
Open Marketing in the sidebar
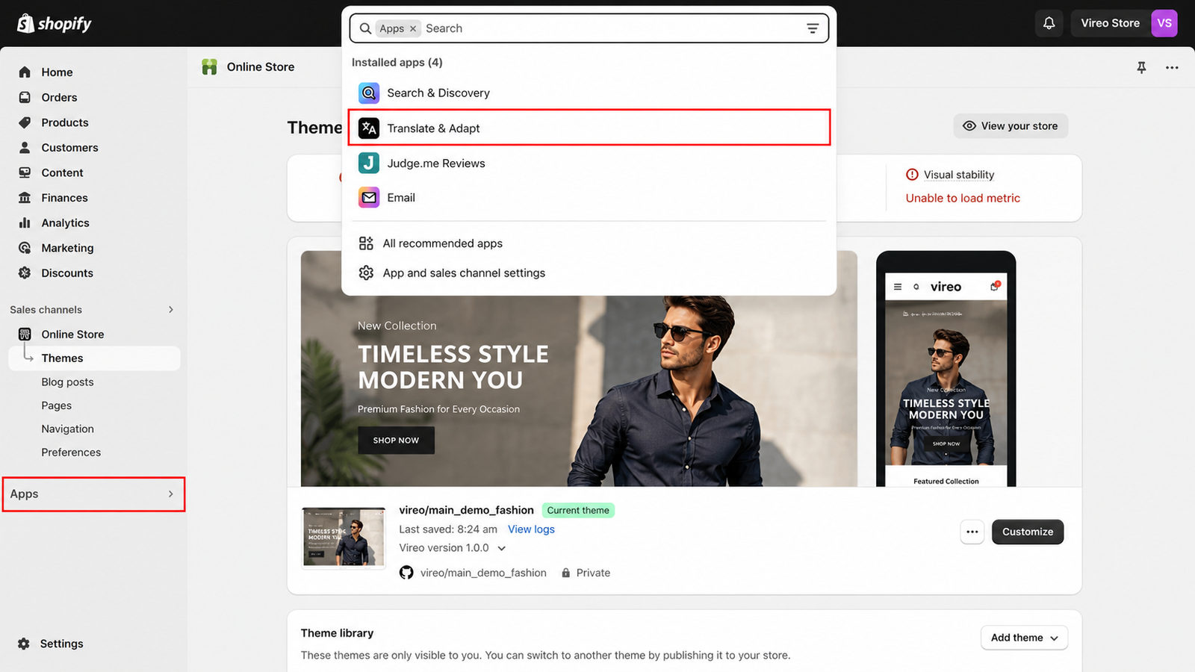point(94,248)
